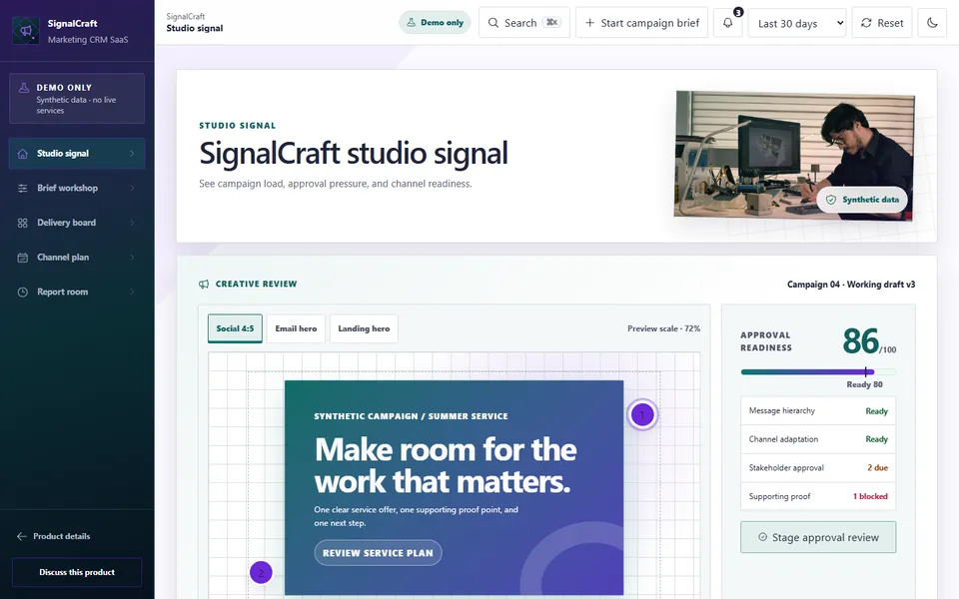This screenshot has width=959, height=599.
Task: Click the Message hierarchy Ready row
Action: coord(818,410)
